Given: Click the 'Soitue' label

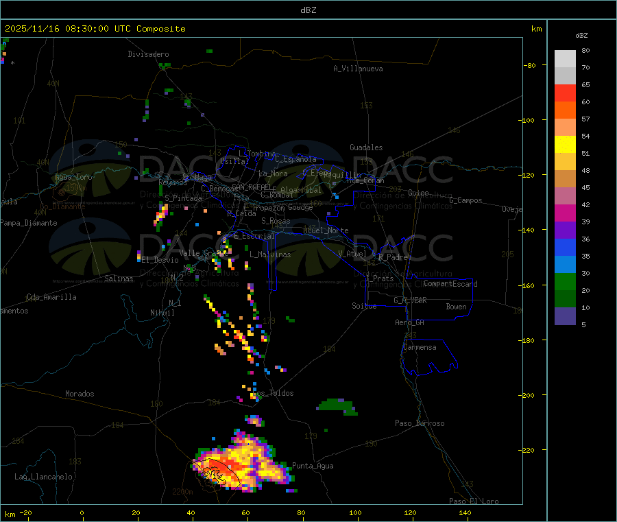Looking at the screenshot, I should [x=365, y=306].
